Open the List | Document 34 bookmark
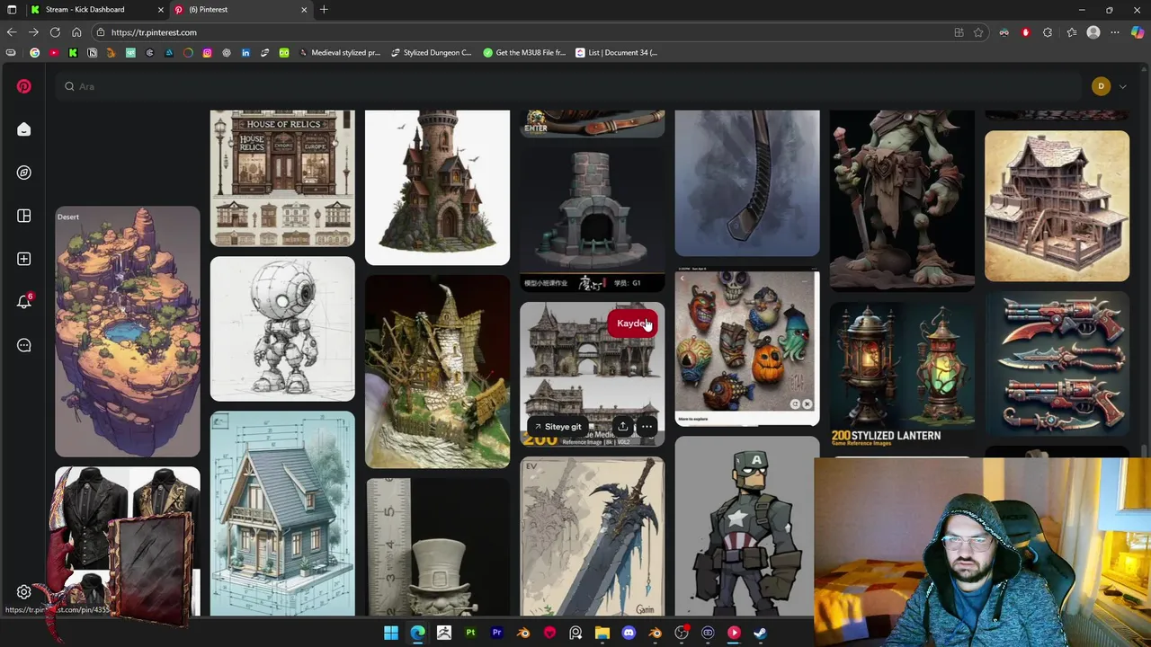This screenshot has height=647, width=1151. pos(617,53)
